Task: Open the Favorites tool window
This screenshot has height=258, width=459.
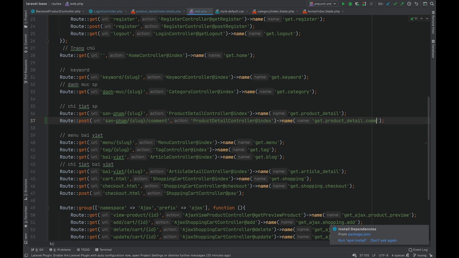Action: point(25,217)
